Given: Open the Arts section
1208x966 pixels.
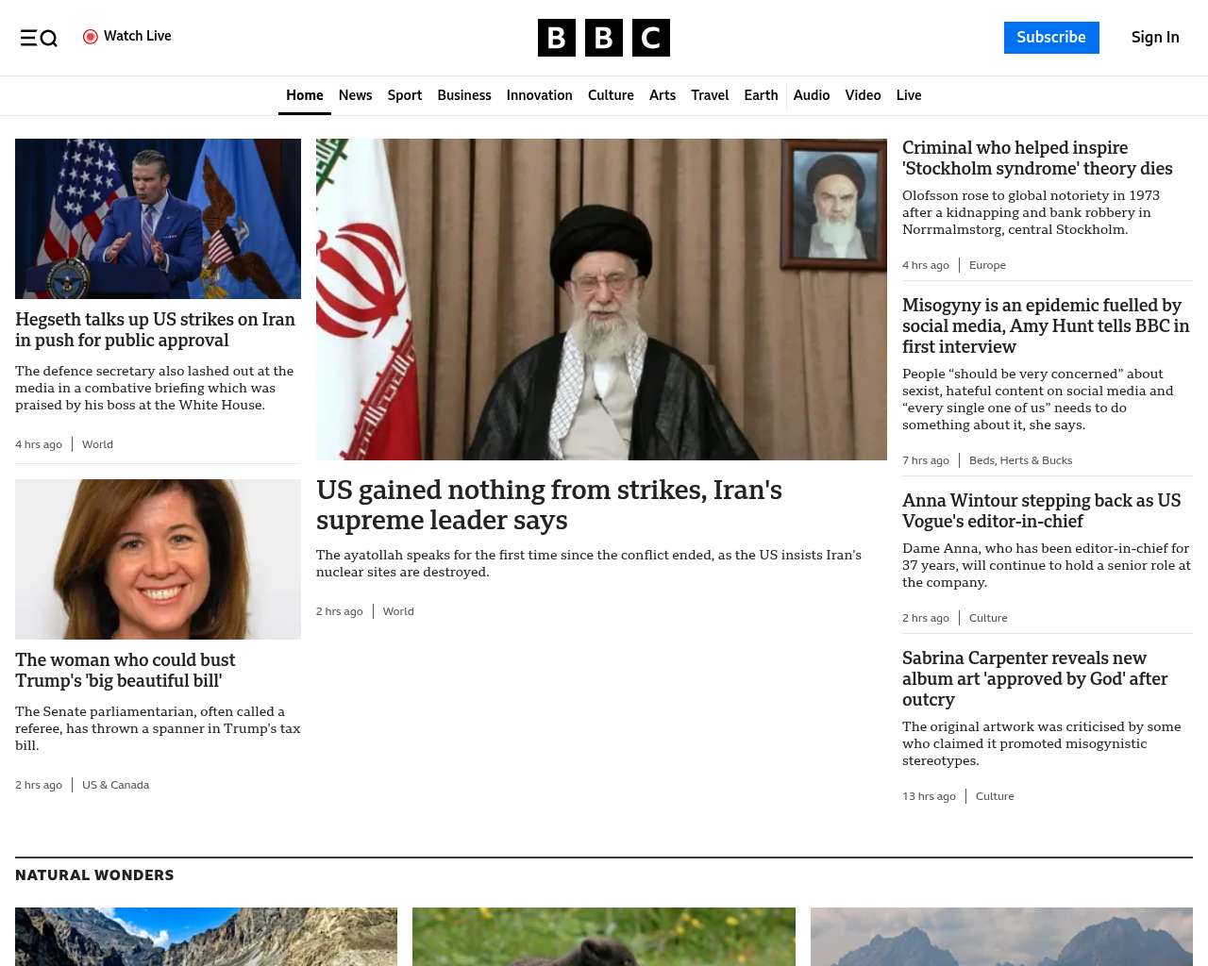Looking at the screenshot, I should tap(663, 95).
